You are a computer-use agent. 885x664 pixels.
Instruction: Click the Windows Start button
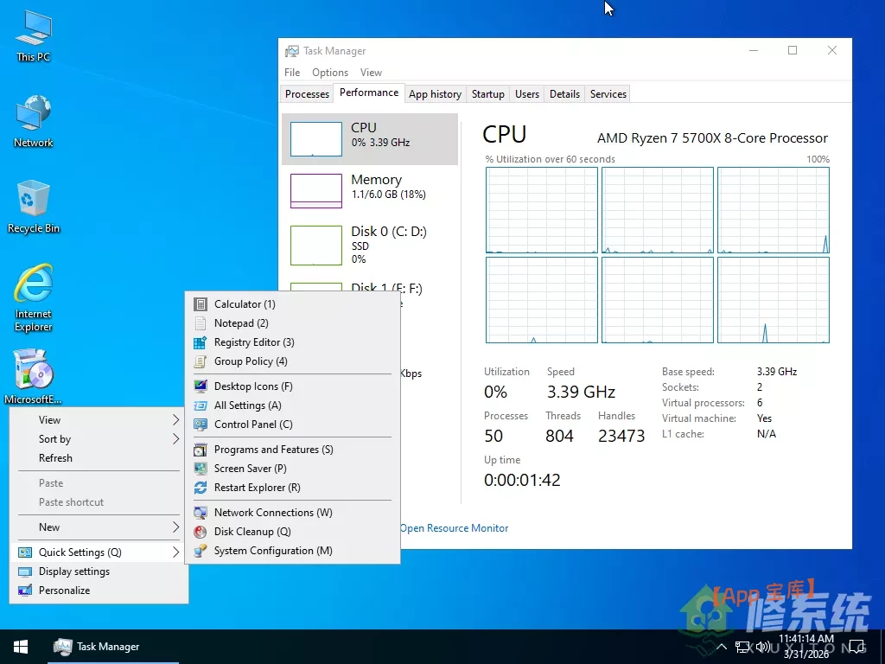(x=21, y=647)
